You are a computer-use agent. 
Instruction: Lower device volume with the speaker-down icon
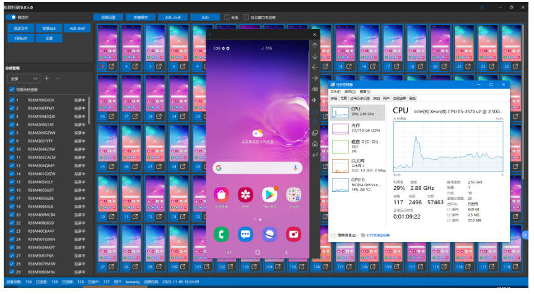coord(314,100)
